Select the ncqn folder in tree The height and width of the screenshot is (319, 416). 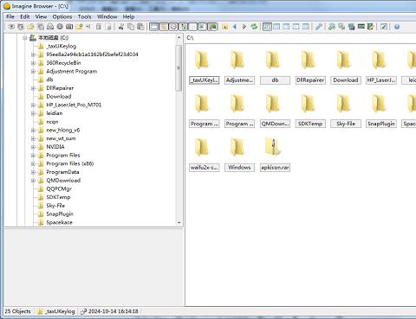point(52,122)
